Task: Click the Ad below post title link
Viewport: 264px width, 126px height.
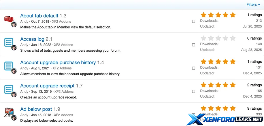Action: click(36, 109)
